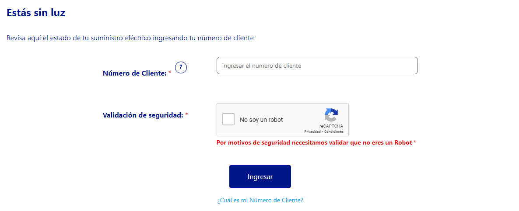Click red asterisk beside 'Número de Cliente:'
The width and height of the screenshot is (519, 211).
pyautogui.click(x=170, y=73)
